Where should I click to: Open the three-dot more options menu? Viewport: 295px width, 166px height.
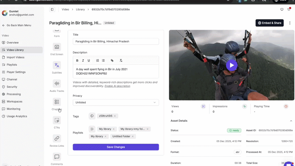(x=290, y=23)
